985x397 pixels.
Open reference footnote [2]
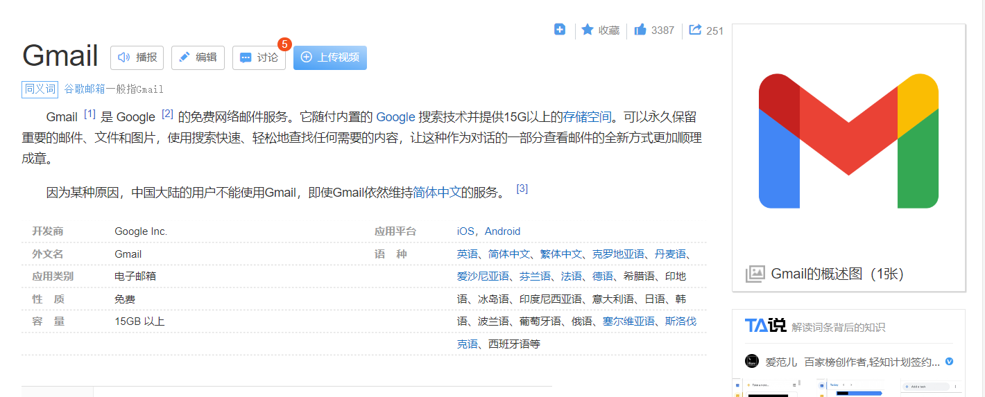point(167,114)
